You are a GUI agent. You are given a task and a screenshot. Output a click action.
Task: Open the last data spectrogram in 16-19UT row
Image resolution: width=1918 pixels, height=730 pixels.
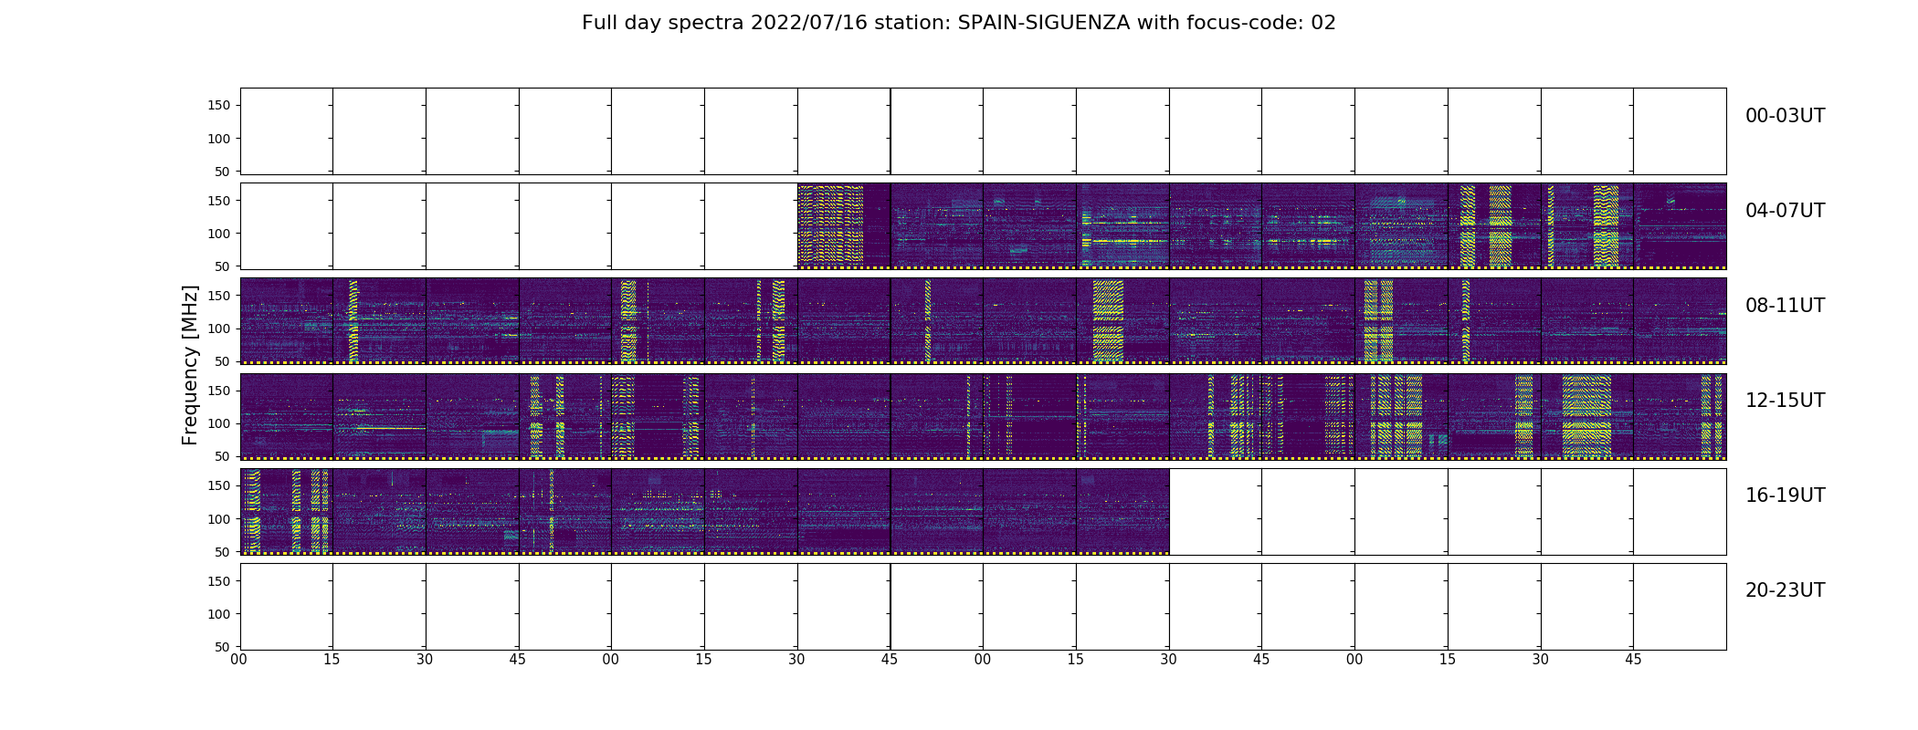pyautogui.click(x=1122, y=511)
